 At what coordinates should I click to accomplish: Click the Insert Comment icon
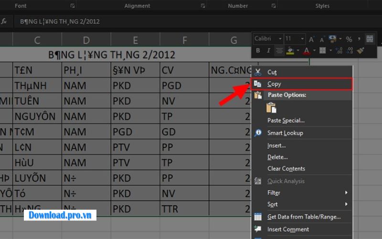pos(258,229)
